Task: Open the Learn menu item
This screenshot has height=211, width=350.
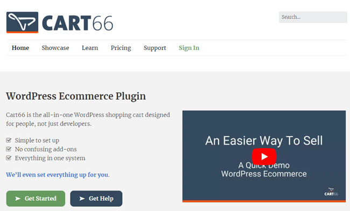Action: click(90, 48)
